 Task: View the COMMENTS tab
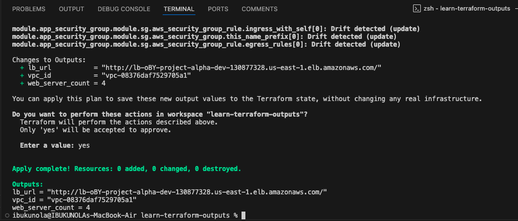(x=260, y=9)
